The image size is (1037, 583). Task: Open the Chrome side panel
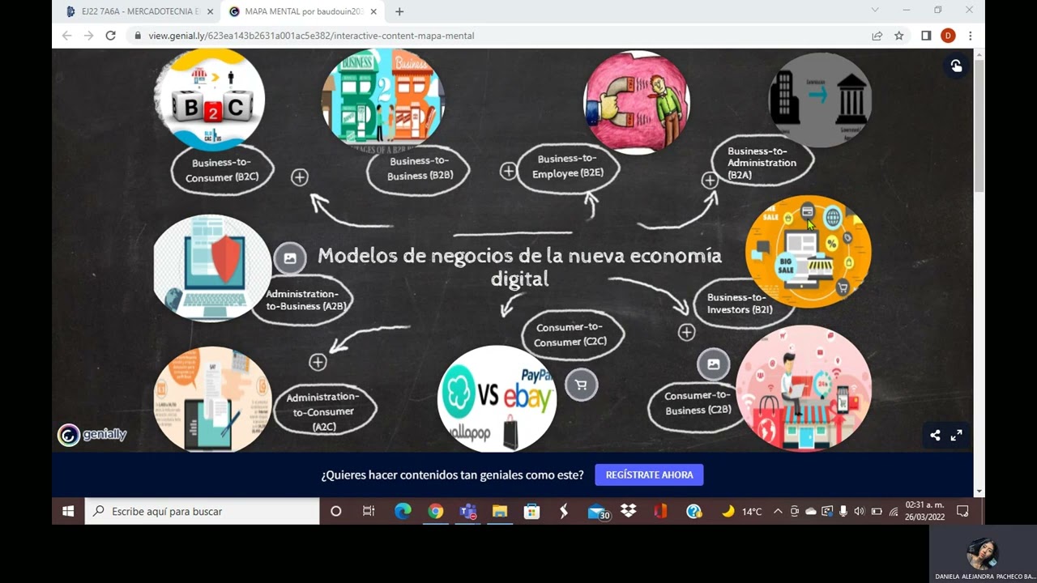(x=926, y=36)
